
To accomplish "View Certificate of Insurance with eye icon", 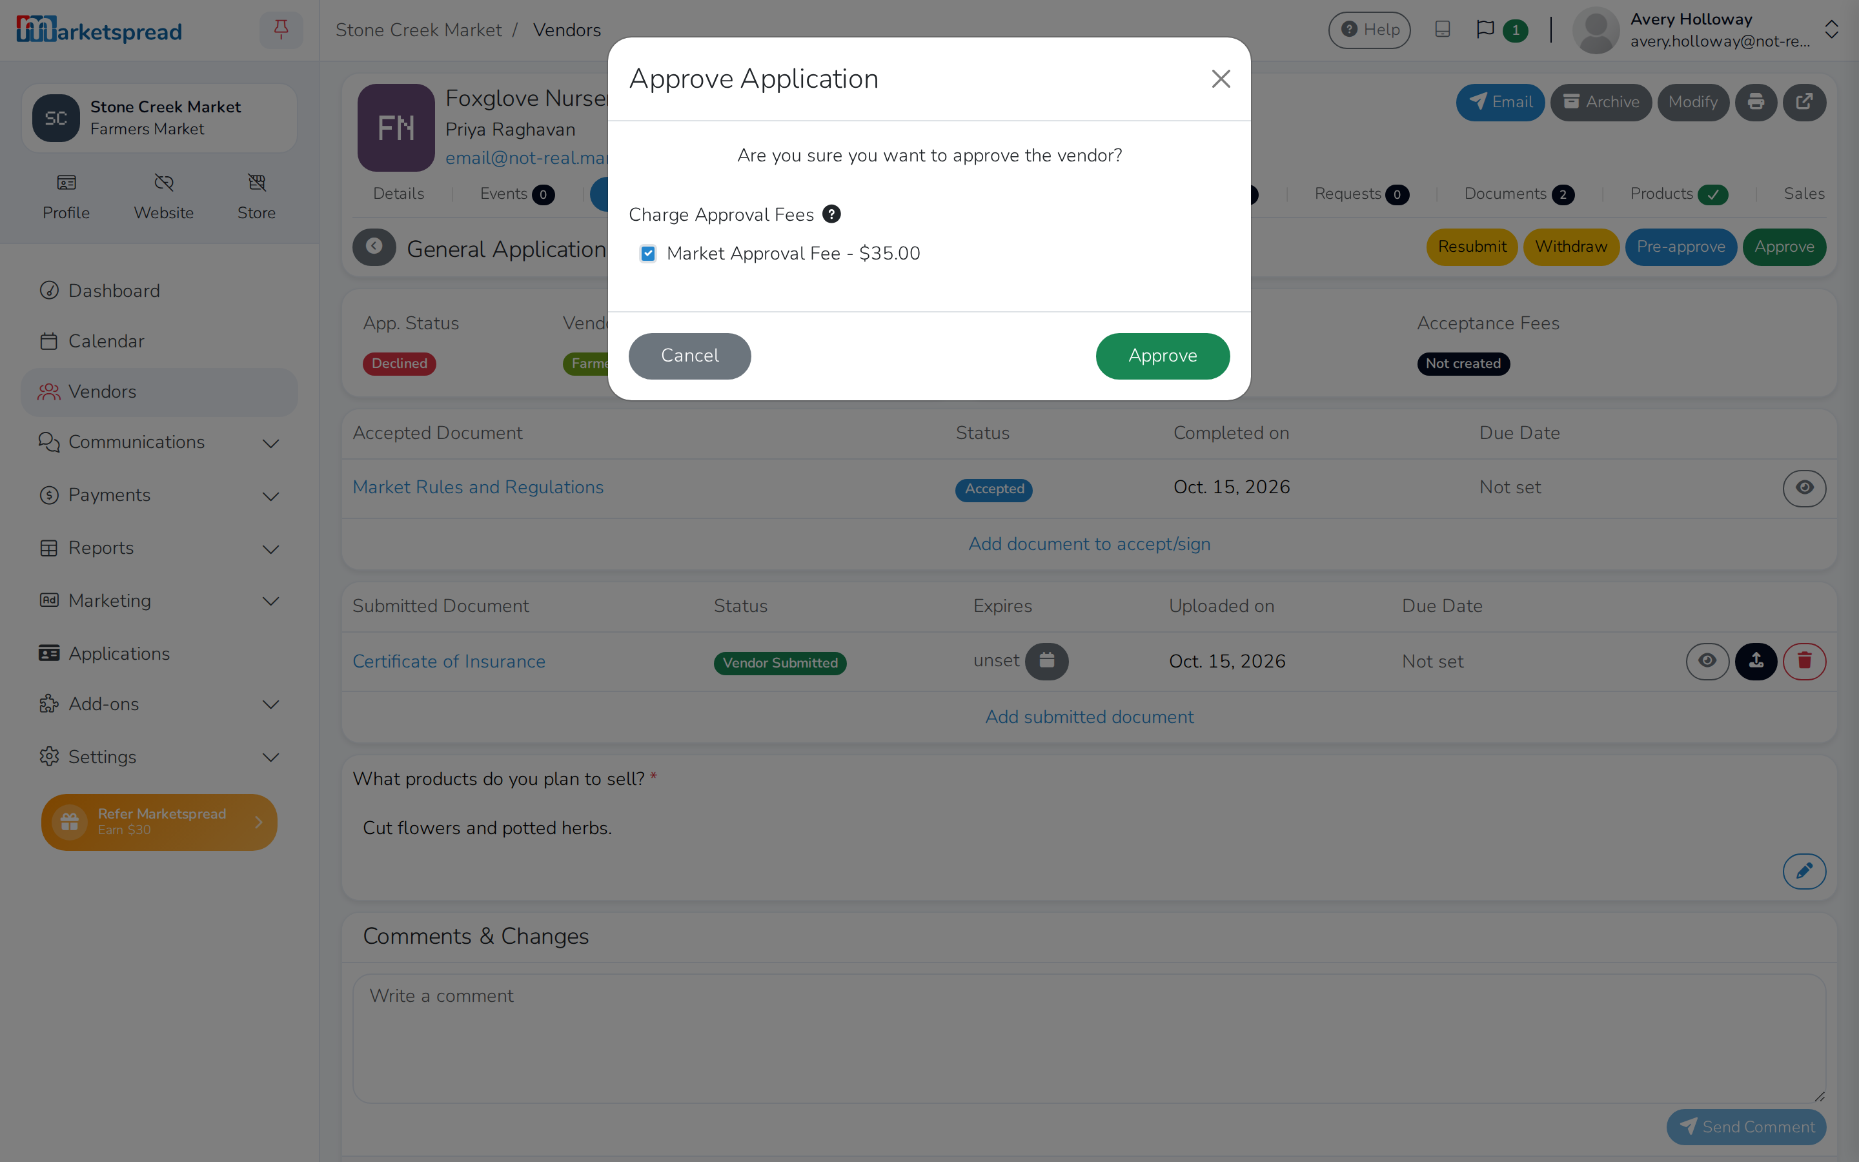I will click(x=1707, y=661).
